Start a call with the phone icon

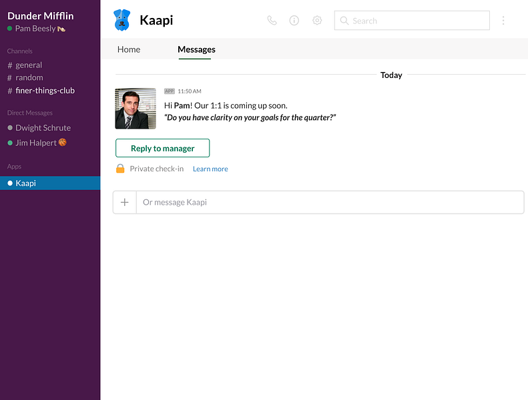[x=272, y=21]
